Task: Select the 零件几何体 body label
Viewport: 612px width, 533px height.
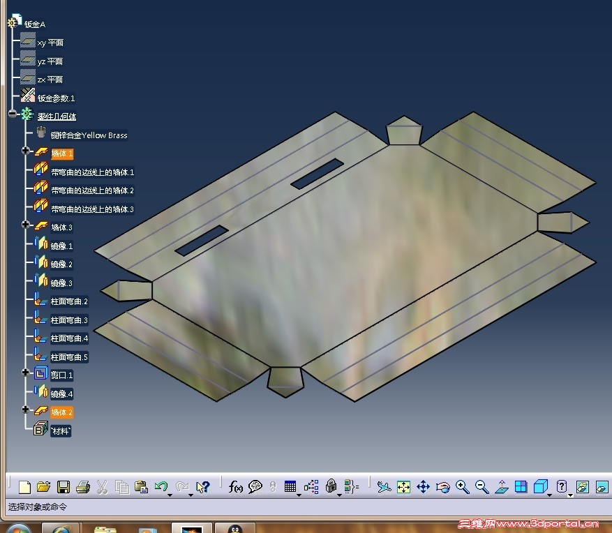Action: tap(57, 117)
